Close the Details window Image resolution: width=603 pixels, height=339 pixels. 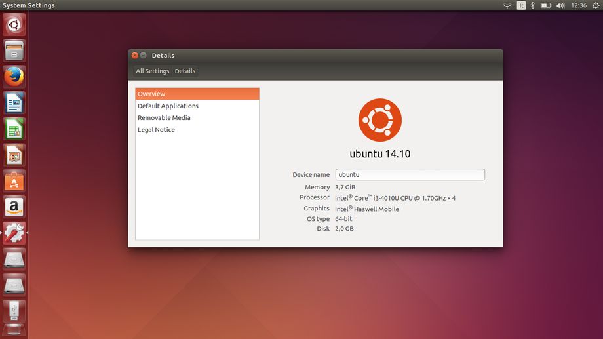click(x=134, y=56)
